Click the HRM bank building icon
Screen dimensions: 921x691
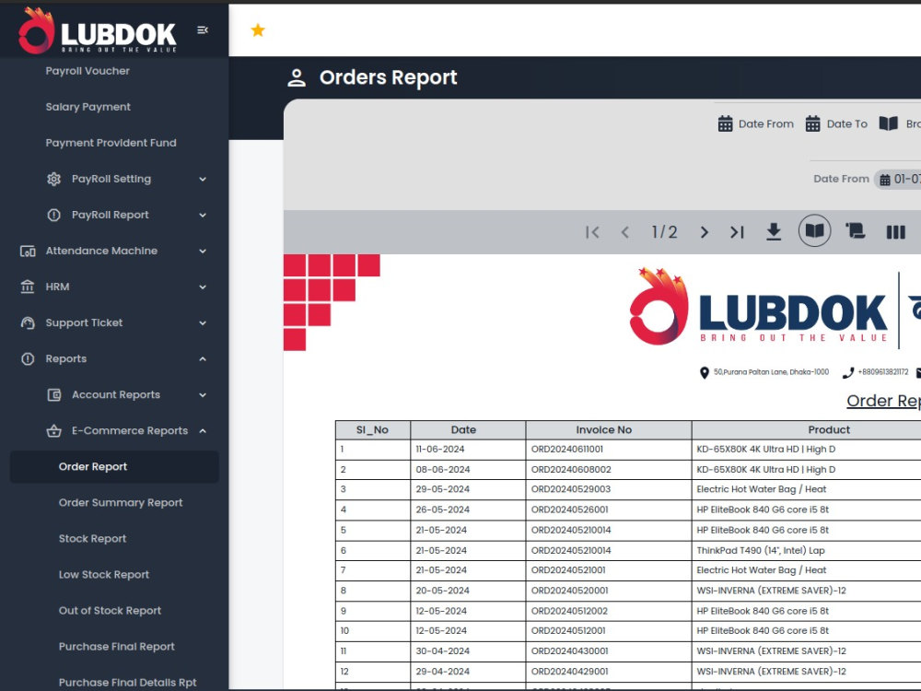28,287
